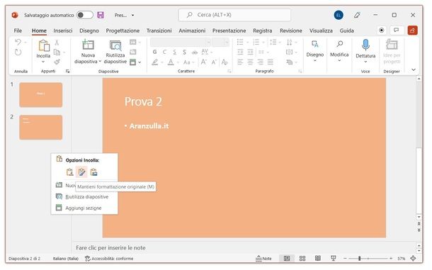Open the Disegno drawing button in ribbon

(314, 51)
